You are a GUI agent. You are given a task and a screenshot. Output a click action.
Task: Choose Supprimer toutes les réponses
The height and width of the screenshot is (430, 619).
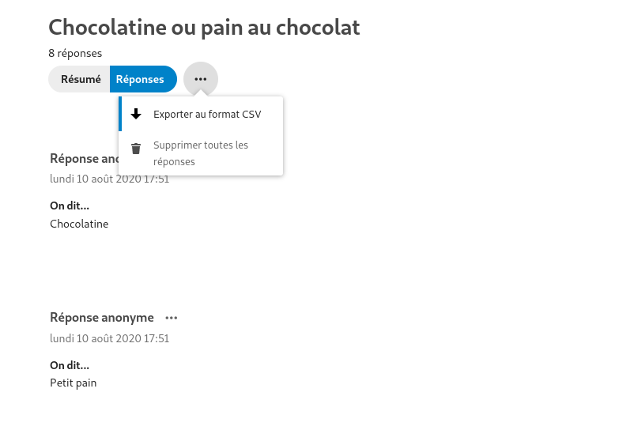coord(201,153)
